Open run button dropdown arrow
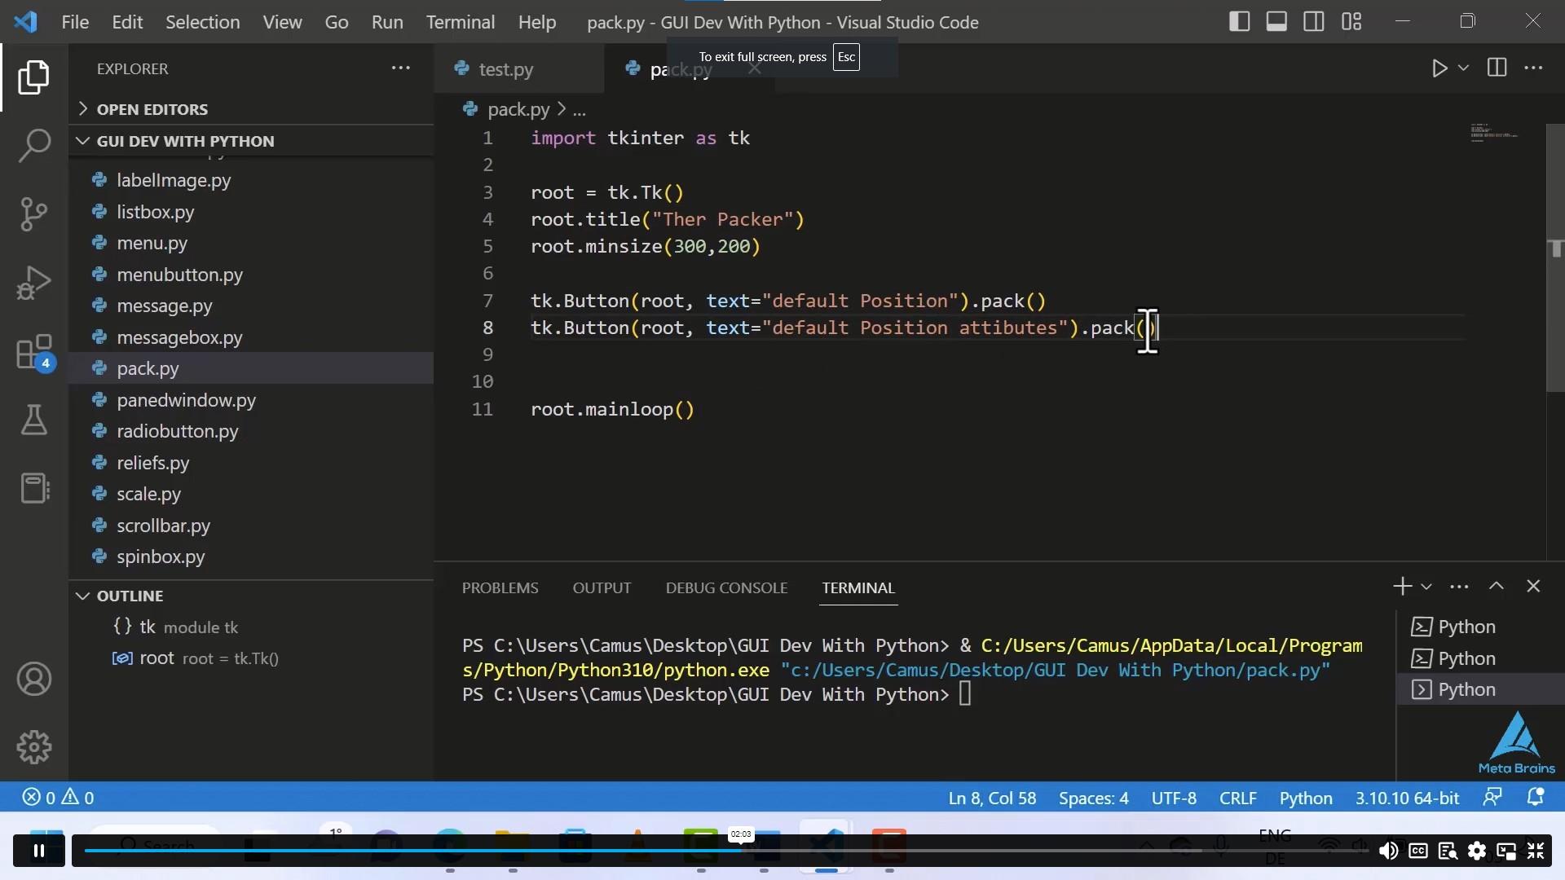This screenshot has height=880, width=1565. tap(1464, 68)
